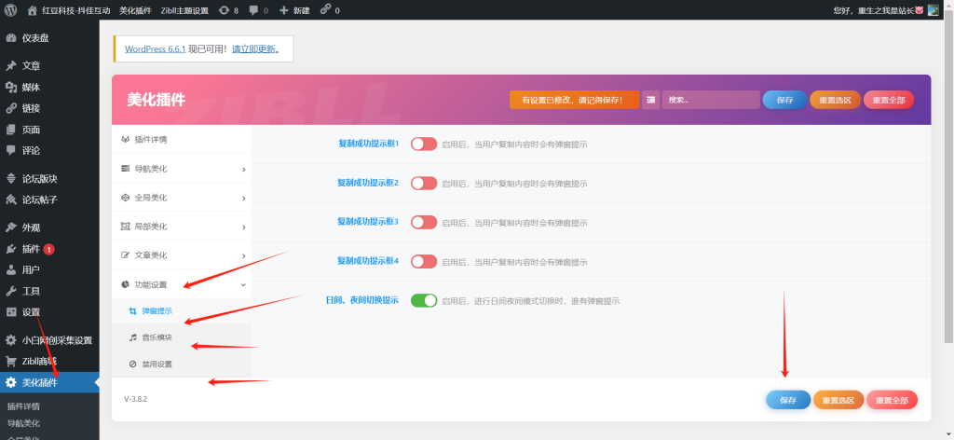Click the 设置 sliders icon
The image size is (954, 440).
(11, 312)
